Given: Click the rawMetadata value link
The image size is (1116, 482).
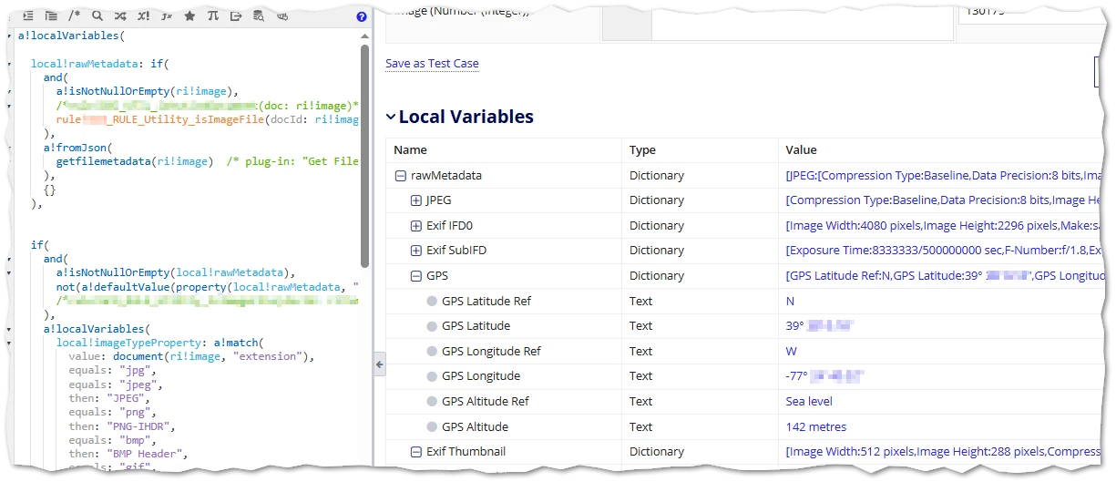Looking at the screenshot, I should click(x=945, y=176).
